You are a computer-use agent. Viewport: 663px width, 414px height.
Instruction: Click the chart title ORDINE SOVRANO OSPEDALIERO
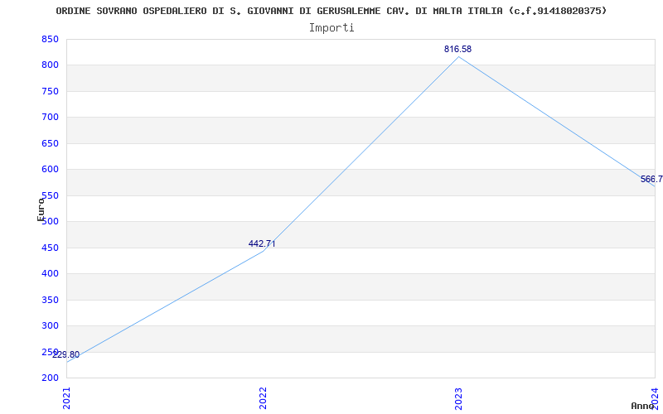[331, 11]
